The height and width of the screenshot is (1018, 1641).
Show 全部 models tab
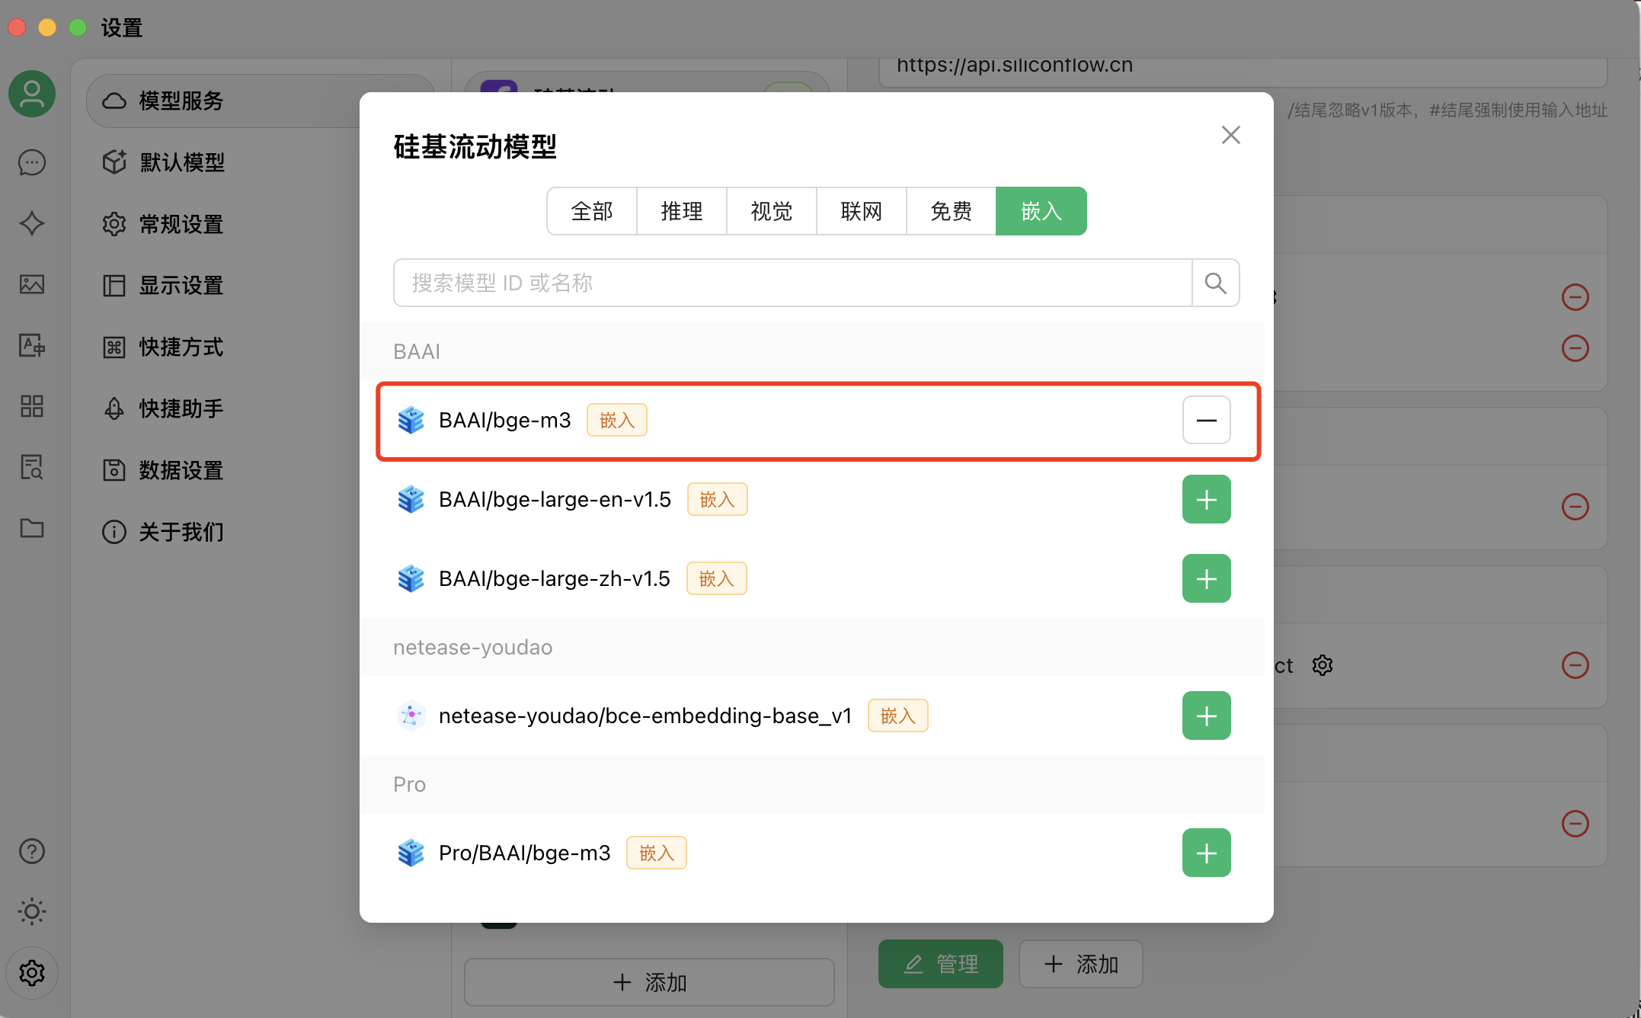592,211
